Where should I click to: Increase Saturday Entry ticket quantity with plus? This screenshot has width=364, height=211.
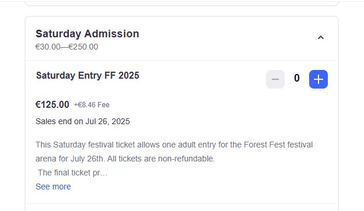(x=318, y=79)
